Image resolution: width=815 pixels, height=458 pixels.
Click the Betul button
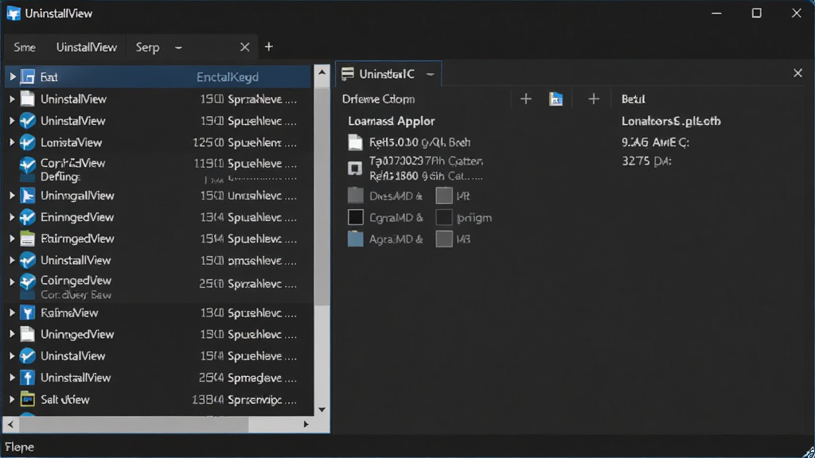[x=633, y=99]
